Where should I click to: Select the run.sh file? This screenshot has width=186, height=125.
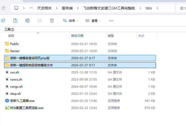coord(14,72)
